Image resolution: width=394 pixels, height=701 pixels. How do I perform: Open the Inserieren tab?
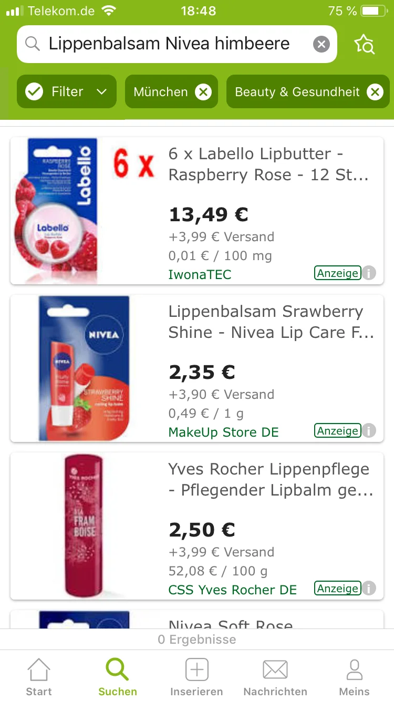196,677
